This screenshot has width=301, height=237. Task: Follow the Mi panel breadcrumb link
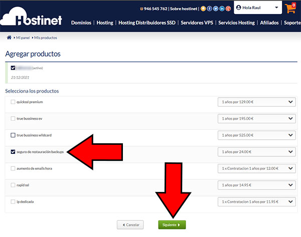[23, 38]
